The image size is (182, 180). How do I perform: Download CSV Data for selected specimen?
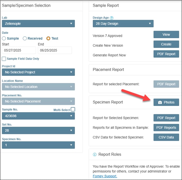coord(166,137)
